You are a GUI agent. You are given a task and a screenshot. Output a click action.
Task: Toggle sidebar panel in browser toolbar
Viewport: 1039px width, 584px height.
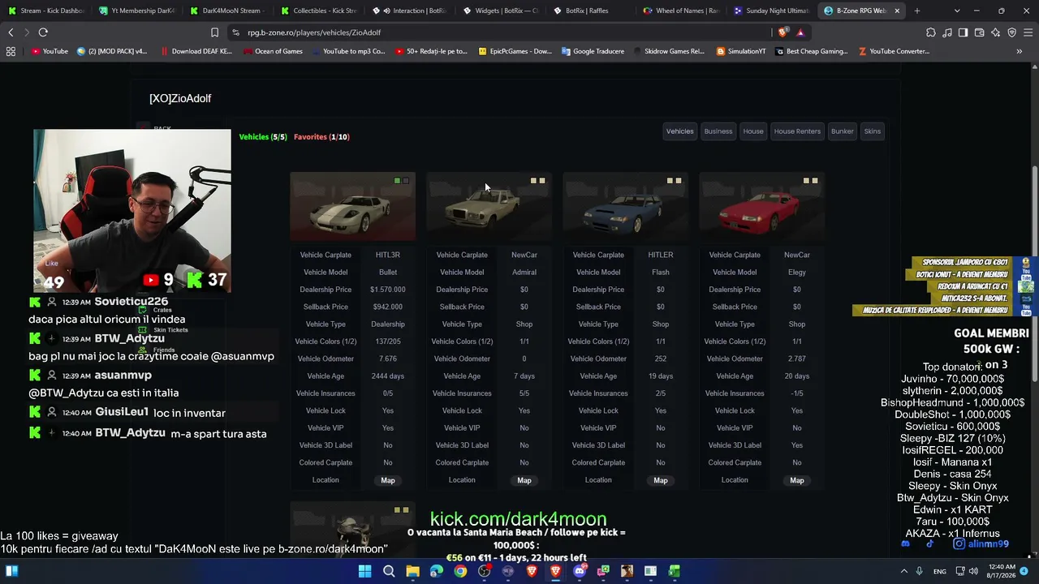(x=963, y=32)
